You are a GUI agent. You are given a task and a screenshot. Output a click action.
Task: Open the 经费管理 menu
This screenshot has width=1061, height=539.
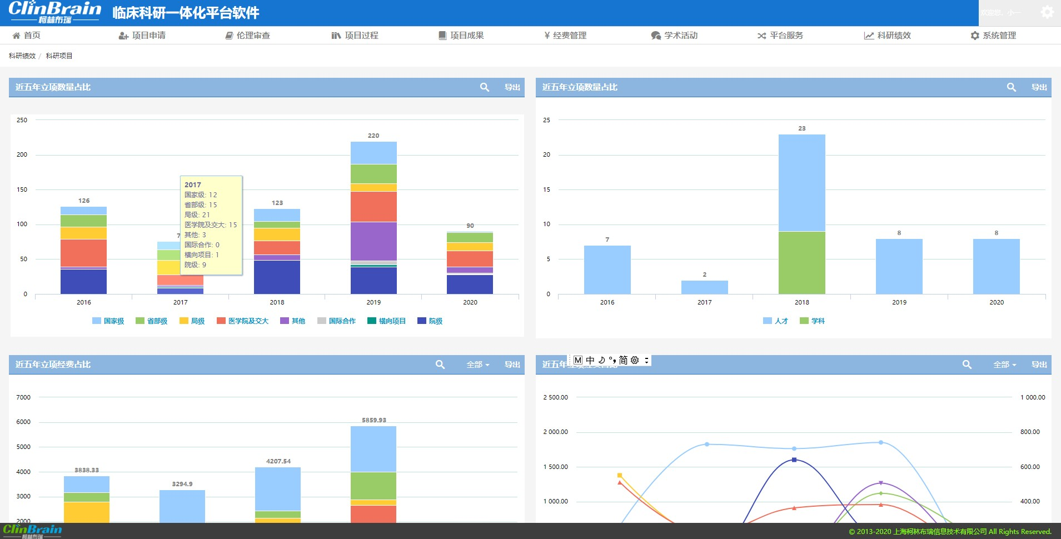(x=566, y=35)
